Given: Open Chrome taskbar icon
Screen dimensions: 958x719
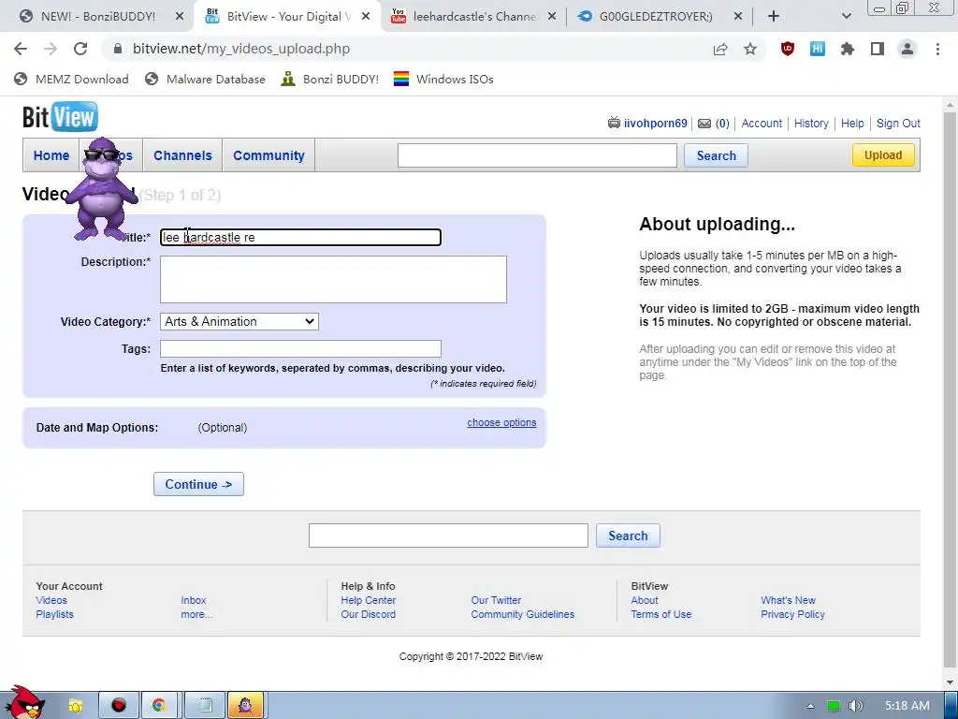Looking at the screenshot, I should 159,706.
